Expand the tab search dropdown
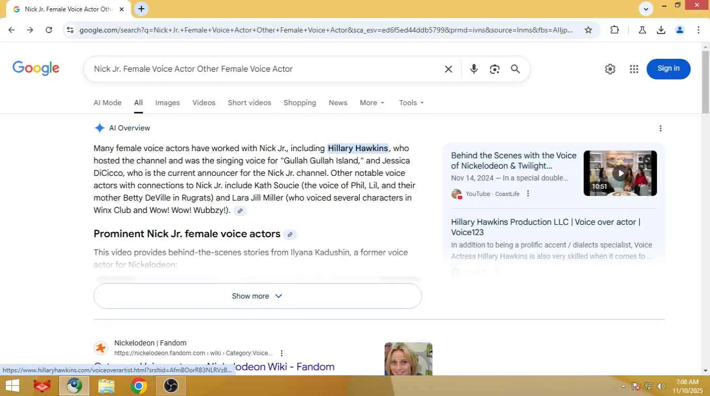This screenshot has width=710, height=396. [646, 9]
